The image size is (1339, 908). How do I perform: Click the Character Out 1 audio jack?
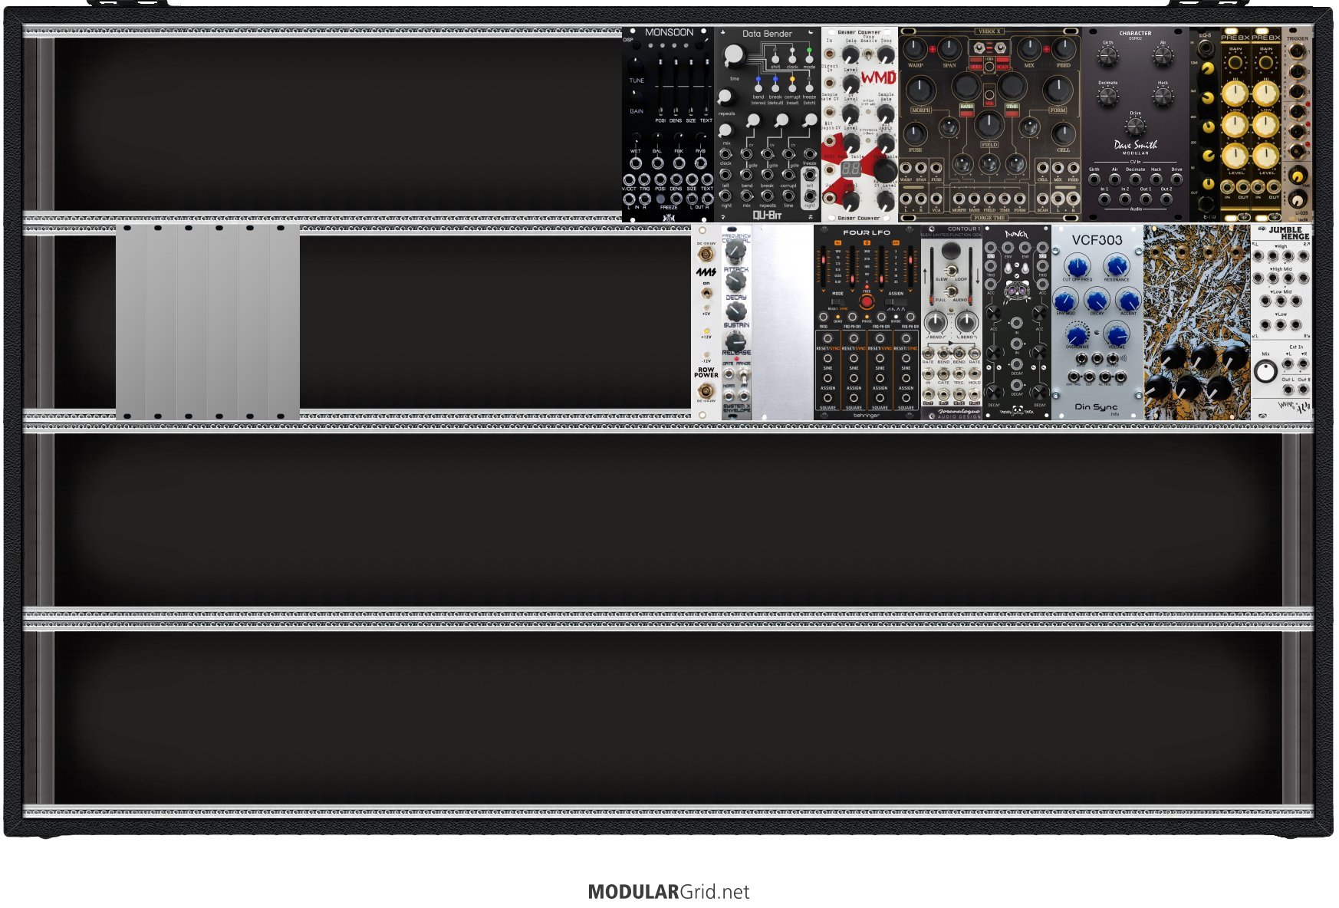point(1145,199)
